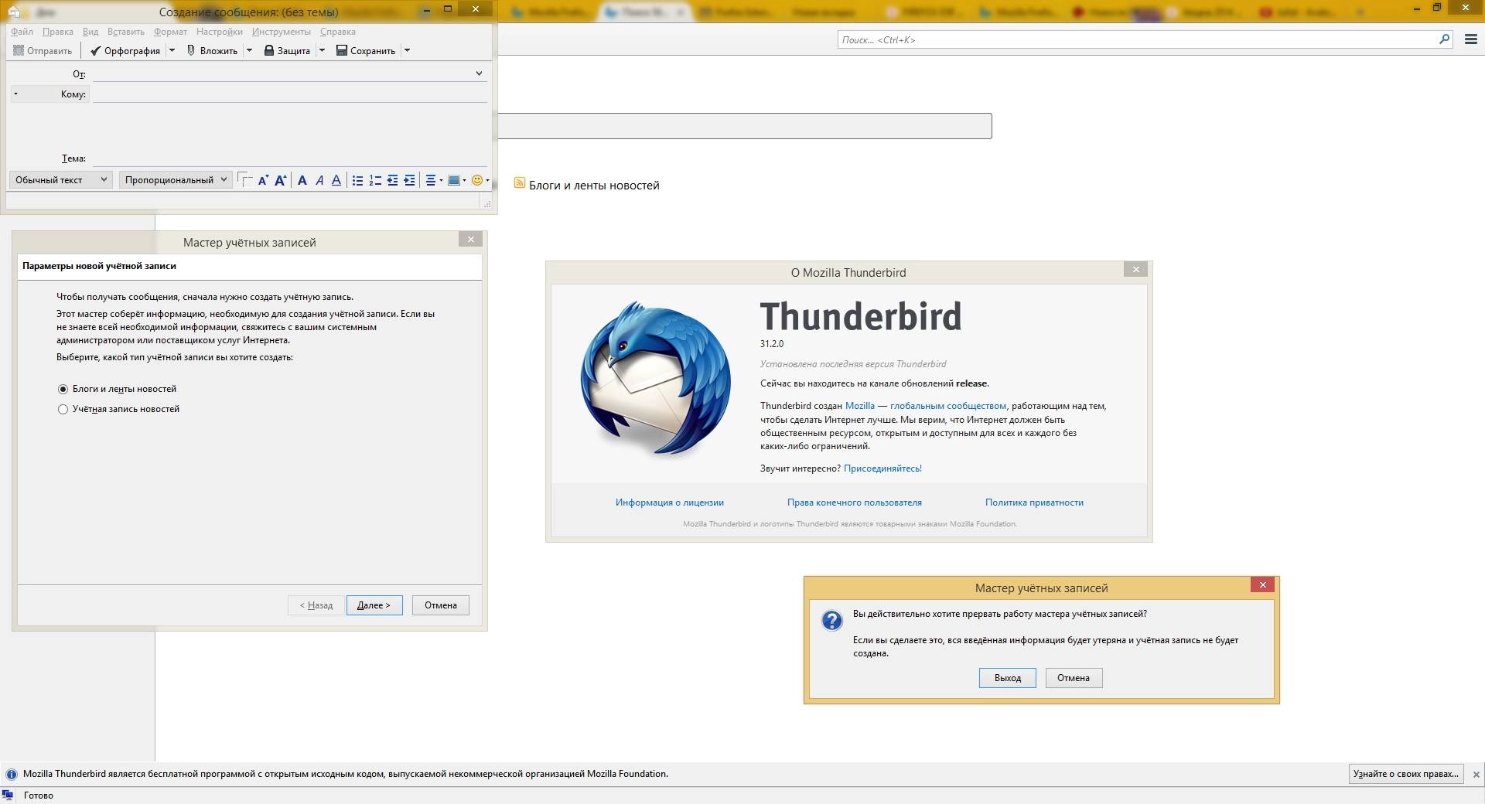Pick the text color swatch in compose toolbar
Viewport: 1485px width, 804px height.
pos(244,180)
